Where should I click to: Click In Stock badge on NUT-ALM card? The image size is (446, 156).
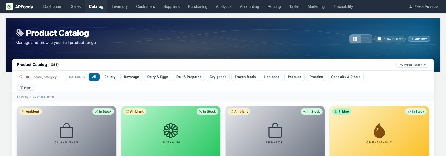[207, 111]
